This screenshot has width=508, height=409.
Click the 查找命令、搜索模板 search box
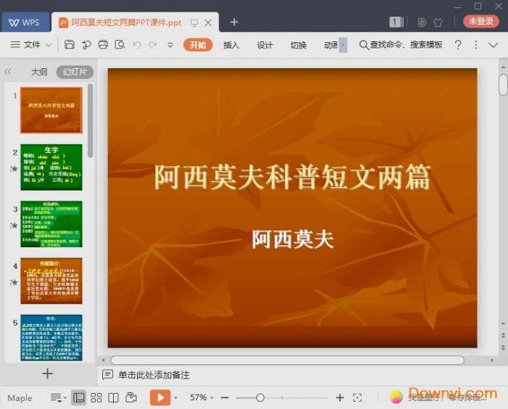pos(401,45)
